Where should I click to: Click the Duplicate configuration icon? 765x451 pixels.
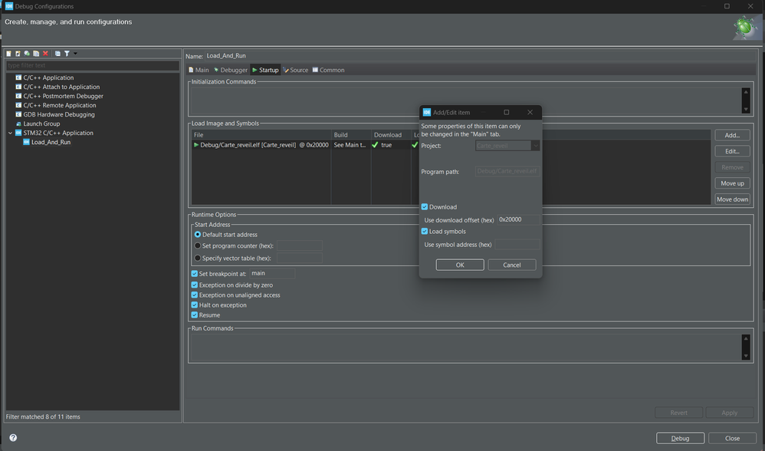[x=36, y=54]
